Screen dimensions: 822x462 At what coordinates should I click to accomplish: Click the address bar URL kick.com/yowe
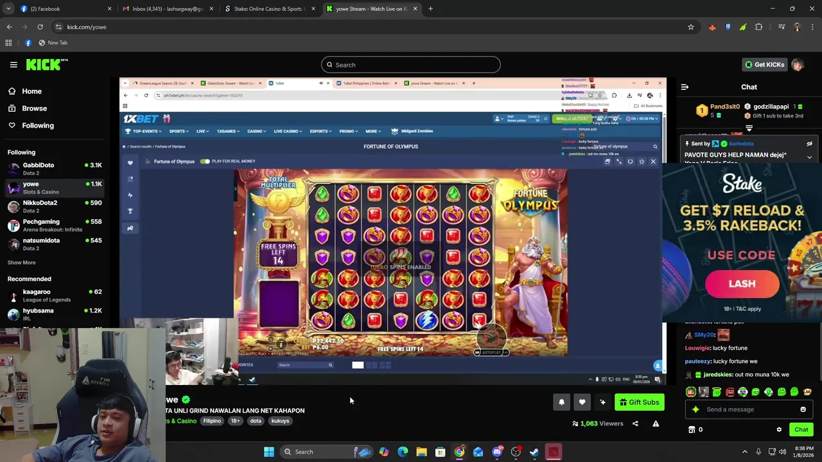[x=87, y=27]
